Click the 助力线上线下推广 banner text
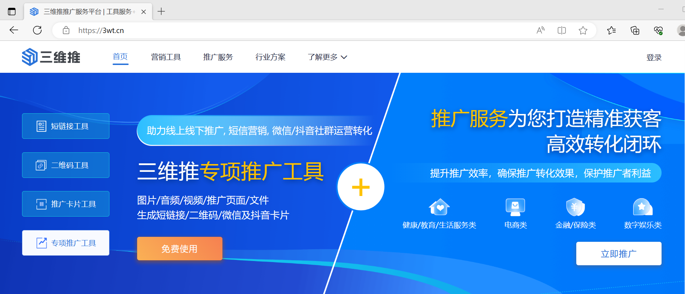Image resolution: width=685 pixels, height=294 pixels. [259, 131]
